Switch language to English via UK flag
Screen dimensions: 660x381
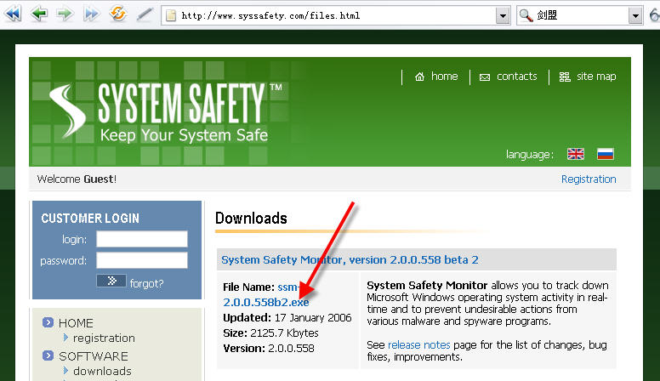576,154
